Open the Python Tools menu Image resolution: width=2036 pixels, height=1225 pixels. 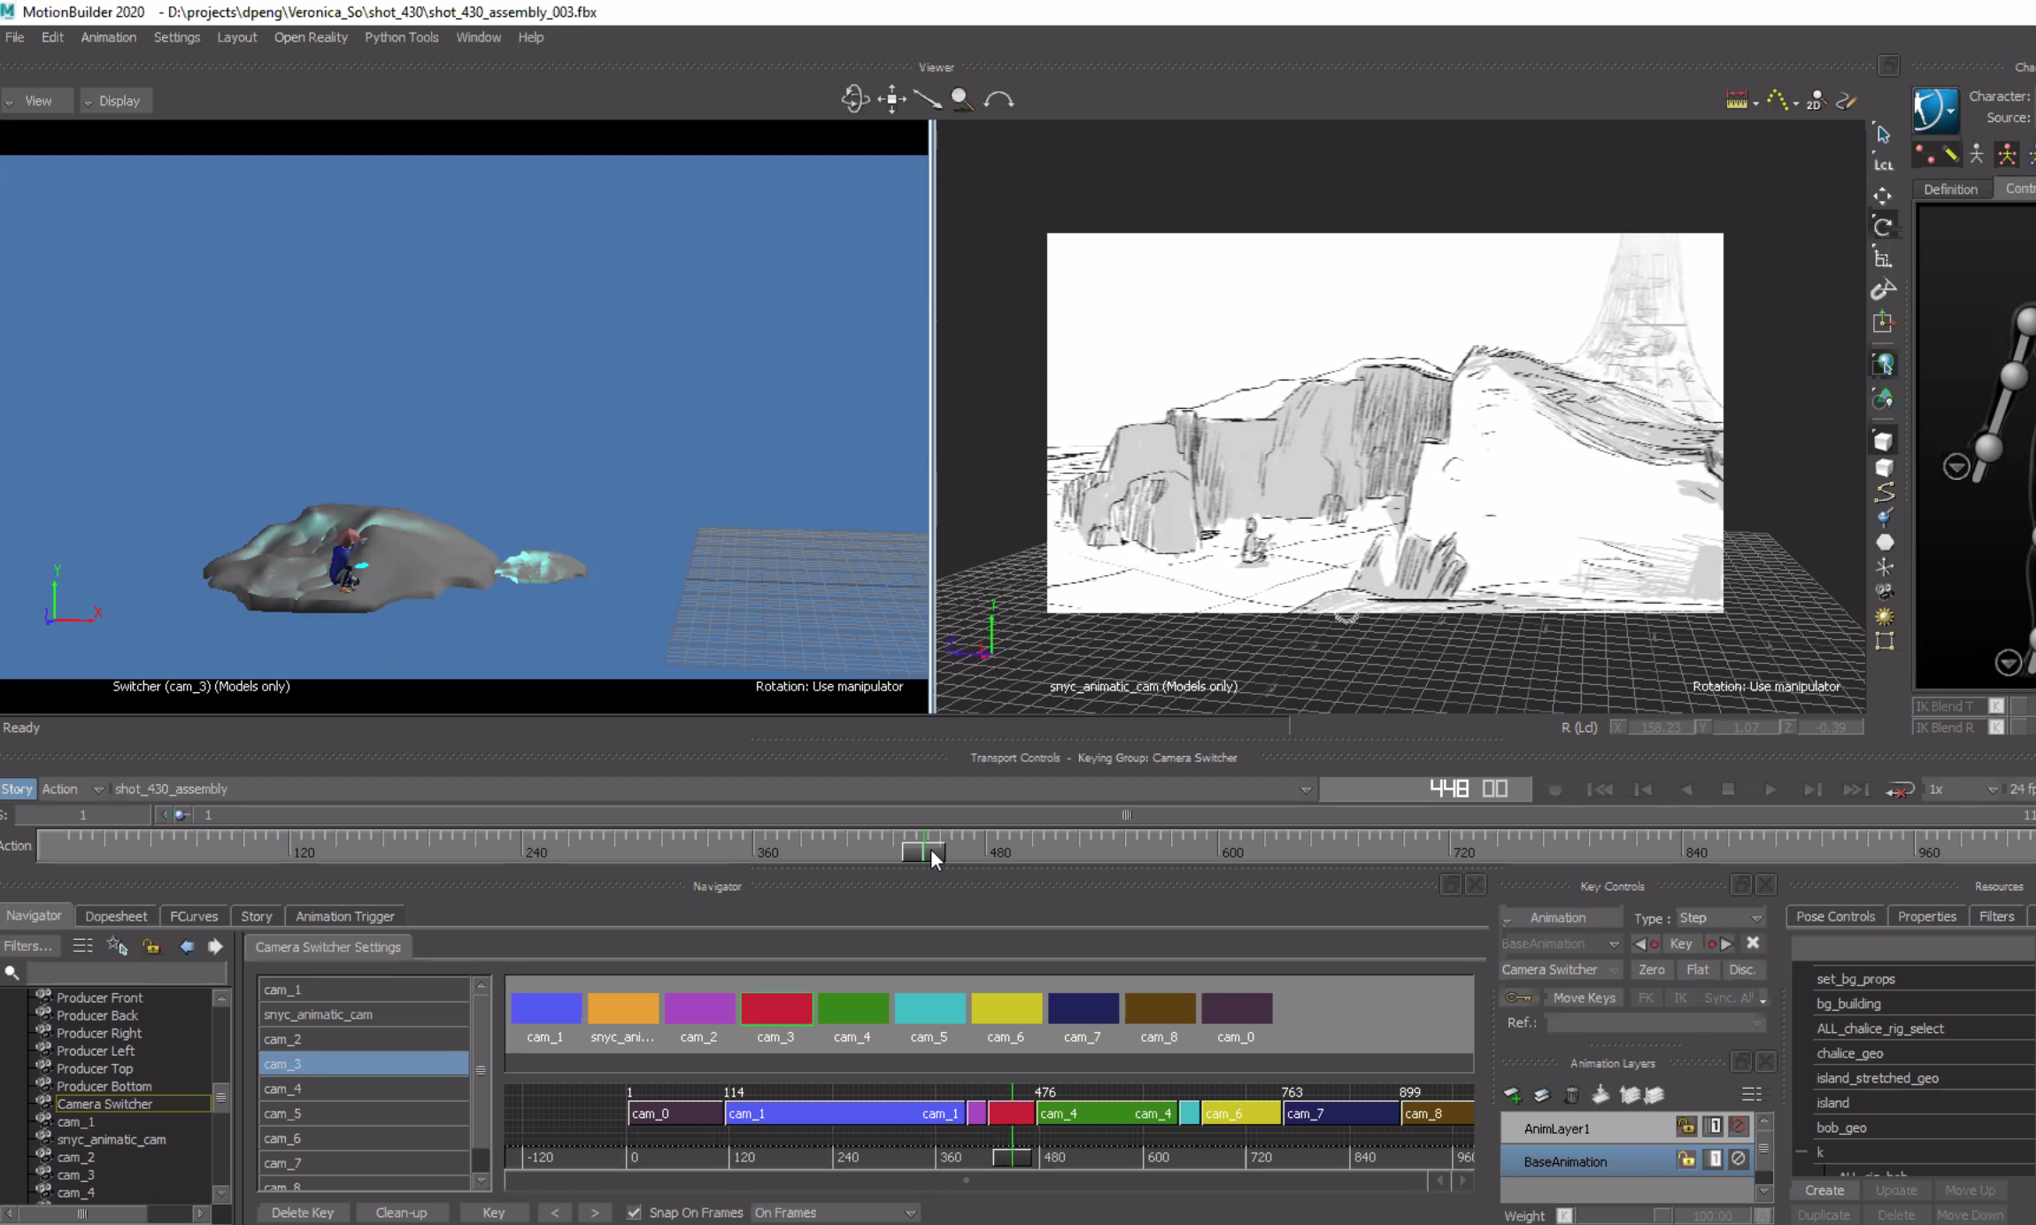point(402,37)
